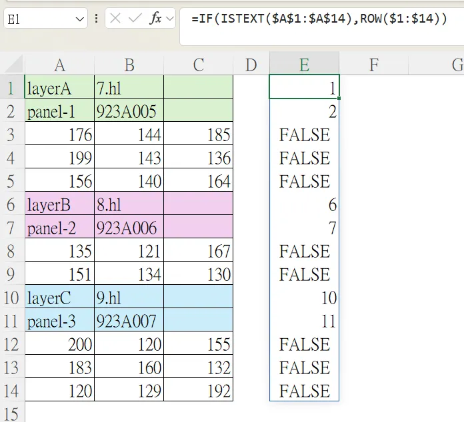Click into the formula bar text
Screen dimensions: 464x422
pos(319,19)
